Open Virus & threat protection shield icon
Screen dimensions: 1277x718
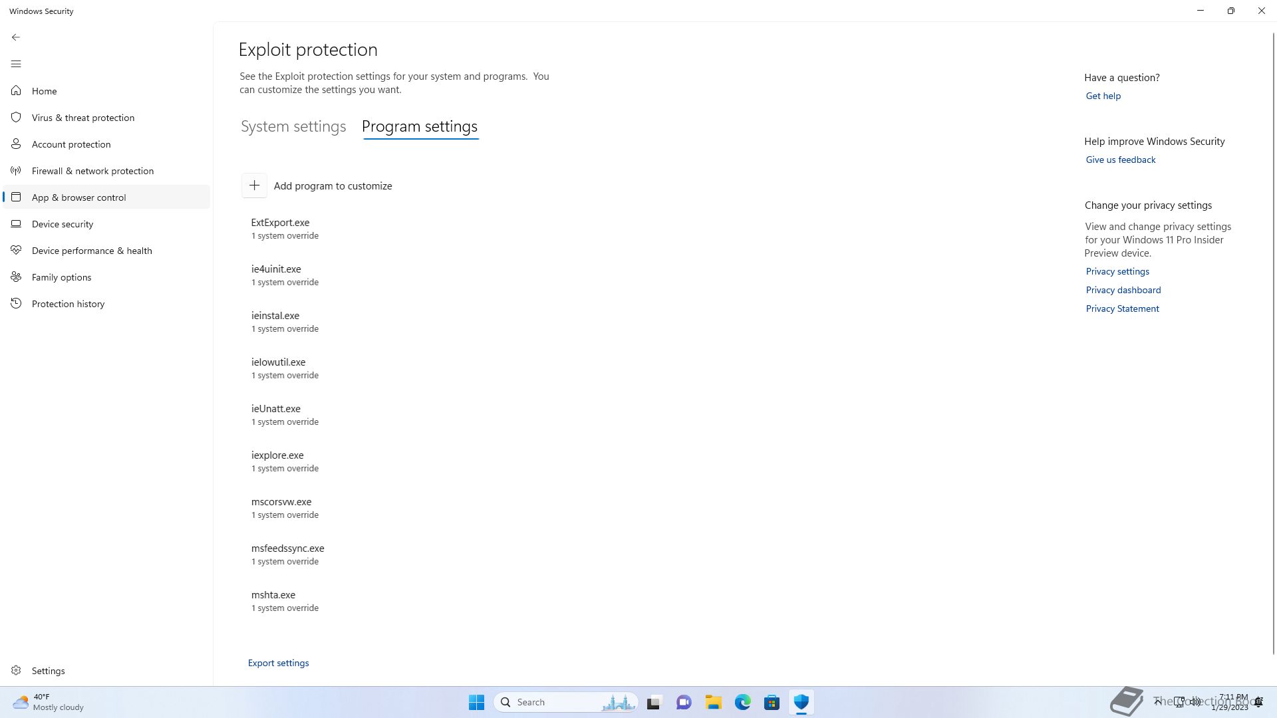coord(16,118)
